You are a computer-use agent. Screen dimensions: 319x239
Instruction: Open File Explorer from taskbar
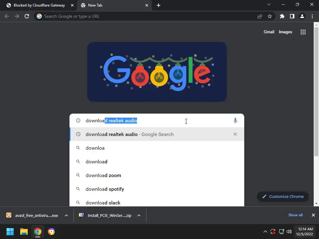[x=24, y=232]
